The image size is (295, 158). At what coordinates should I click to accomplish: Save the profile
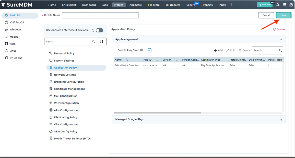tap(284, 15)
